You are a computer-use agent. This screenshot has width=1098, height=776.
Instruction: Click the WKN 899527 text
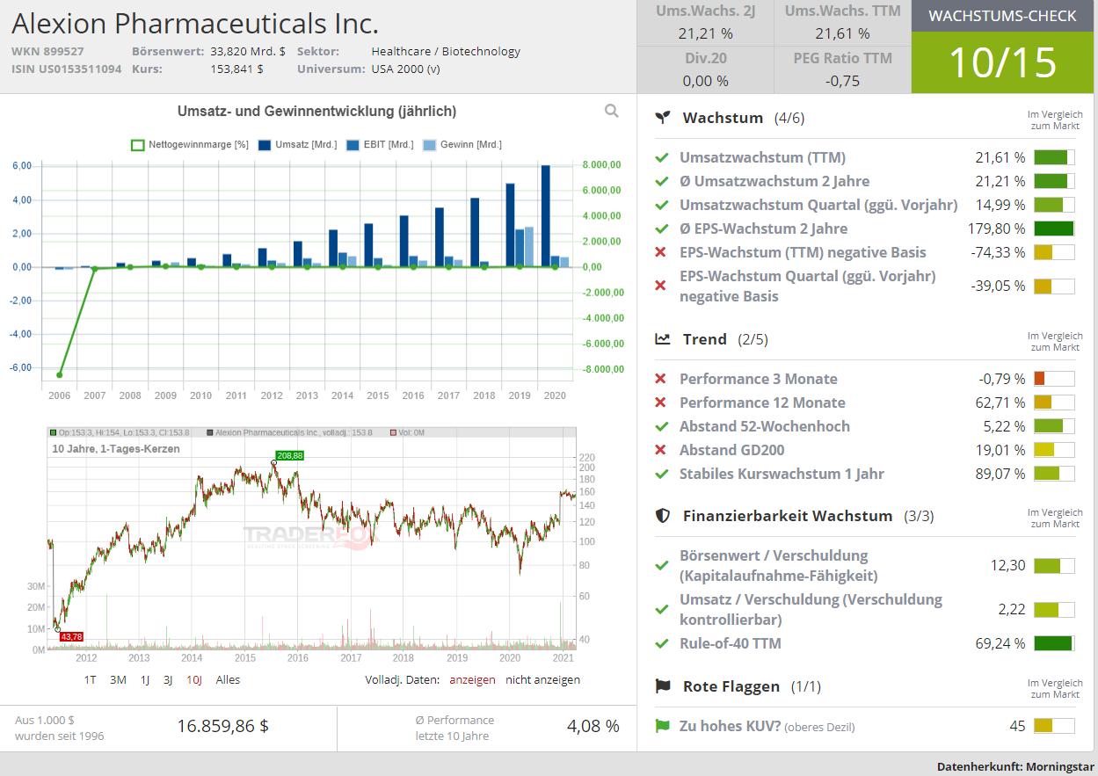(48, 51)
